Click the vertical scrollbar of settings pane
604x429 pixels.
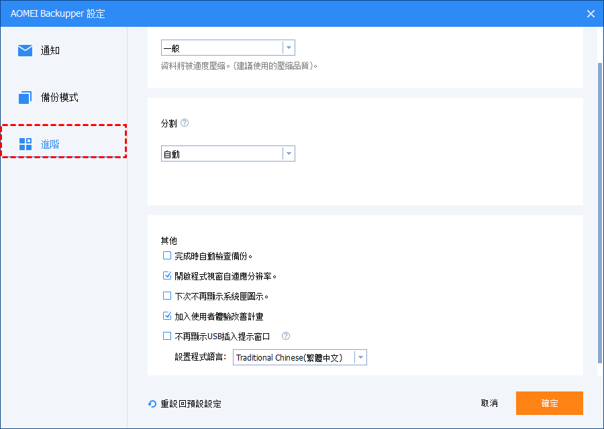pos(600,212)
